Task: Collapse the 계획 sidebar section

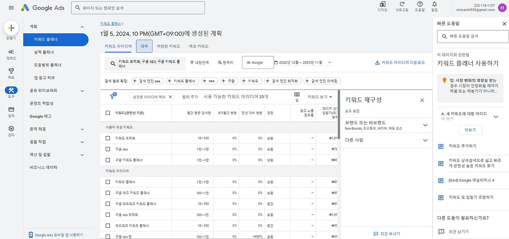Action: [82, 27]
